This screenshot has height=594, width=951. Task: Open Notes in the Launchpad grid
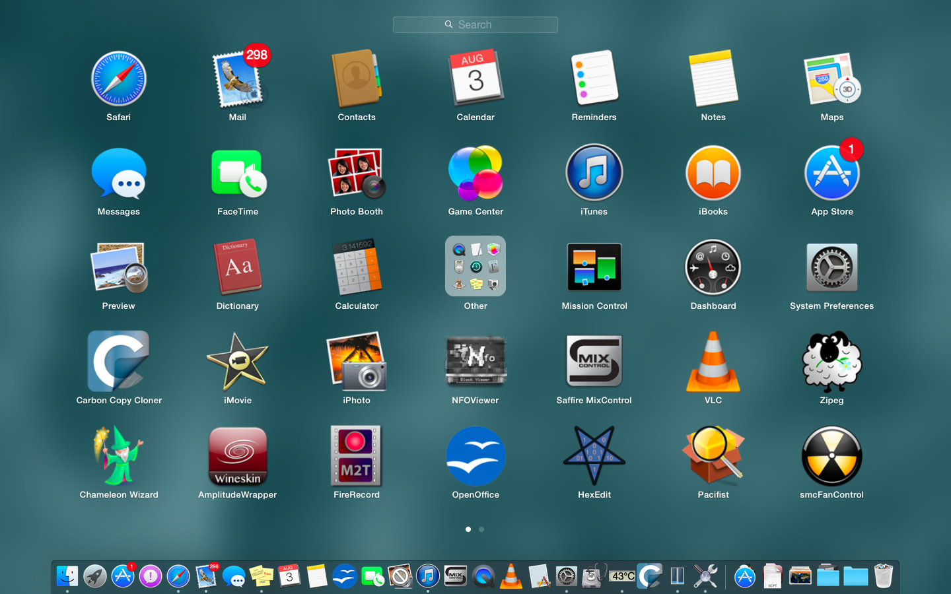click(713, 78)
